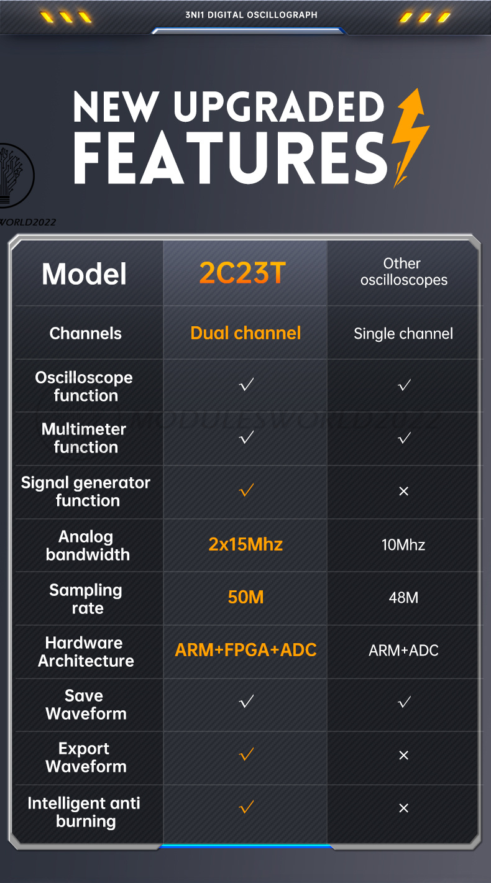Click the X mark in Intelligent anti burning row
The image size is (491, 883).
[403, 808]
